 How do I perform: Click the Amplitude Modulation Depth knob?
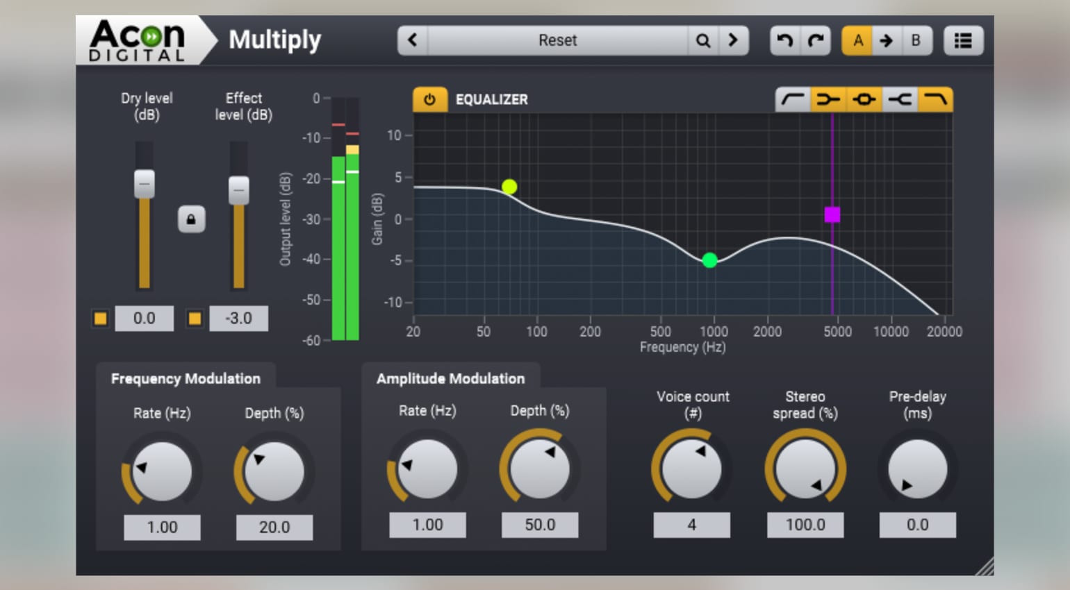[x=540, y=469]
